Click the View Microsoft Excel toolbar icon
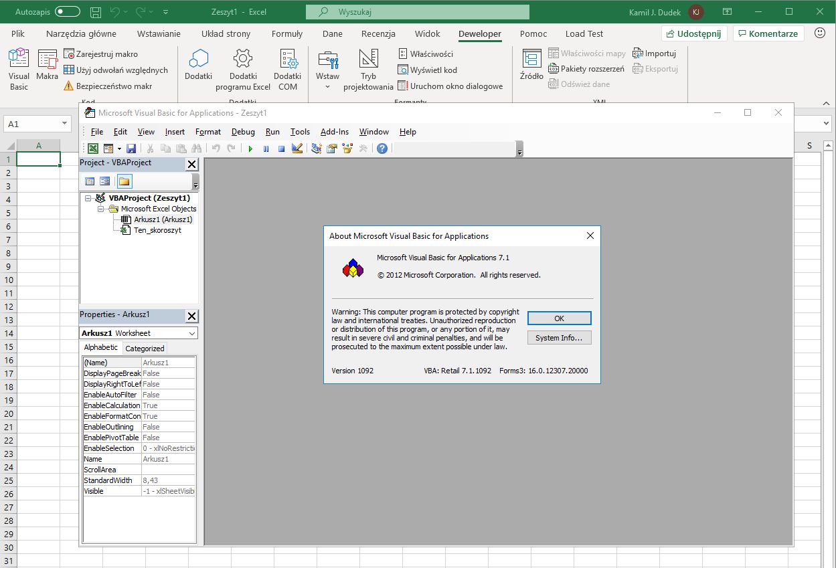Viewport: 836px width, 568px height. [x=92, y=148]
